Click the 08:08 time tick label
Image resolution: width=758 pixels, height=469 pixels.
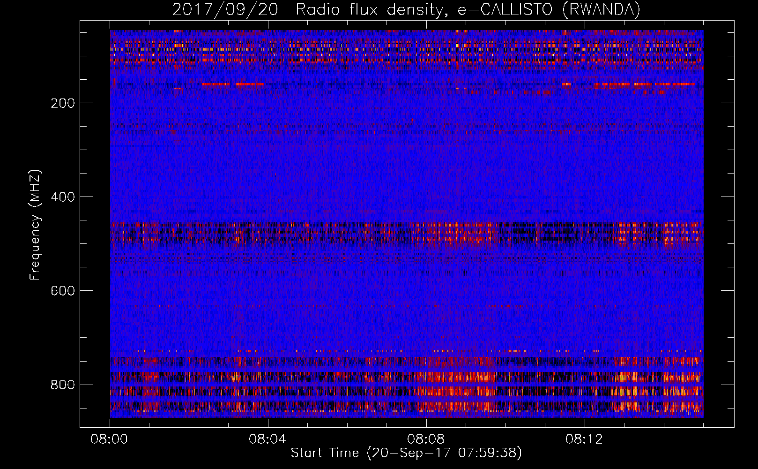(x=426, y=439)
